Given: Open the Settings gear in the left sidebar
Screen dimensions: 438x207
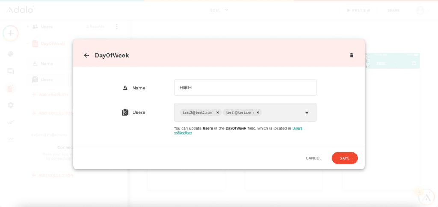Looking at the screenshot, I should 11,105.
